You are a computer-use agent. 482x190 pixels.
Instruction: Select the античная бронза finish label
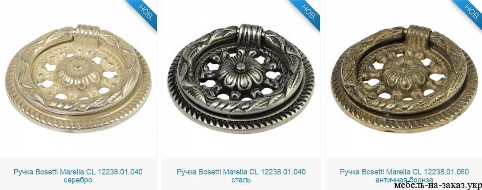click(x=404, y=180)
